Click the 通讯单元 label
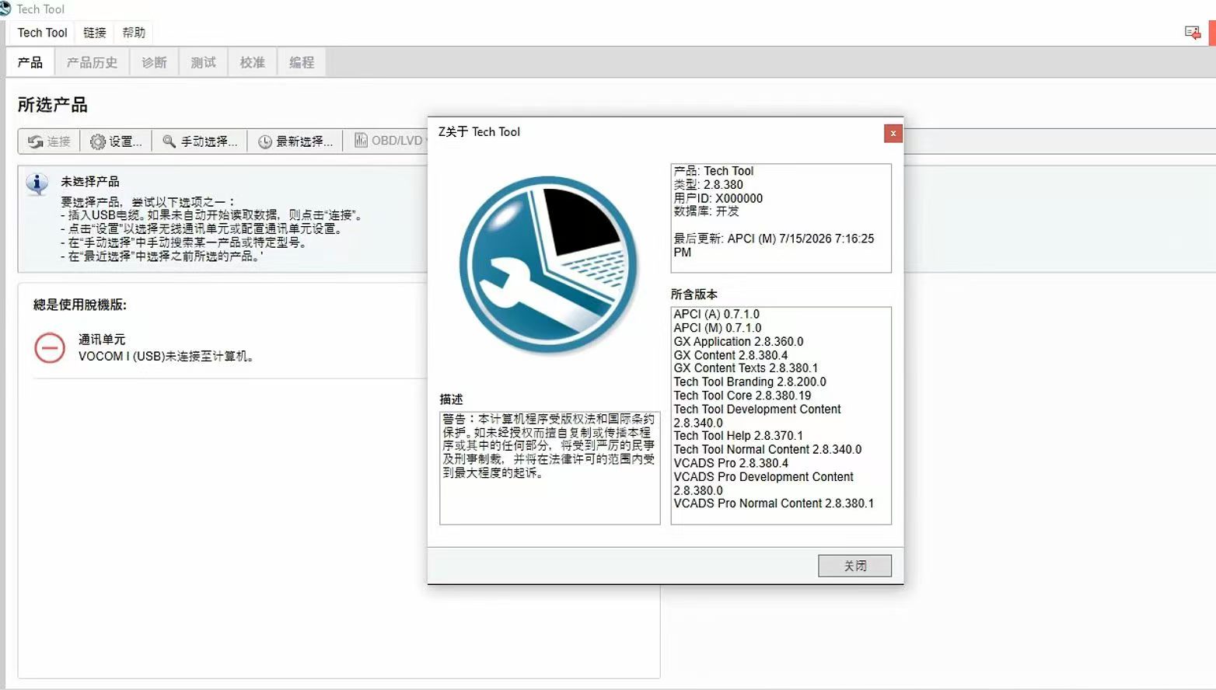This screenshot has width=1216, height=690. coord(102,340)
